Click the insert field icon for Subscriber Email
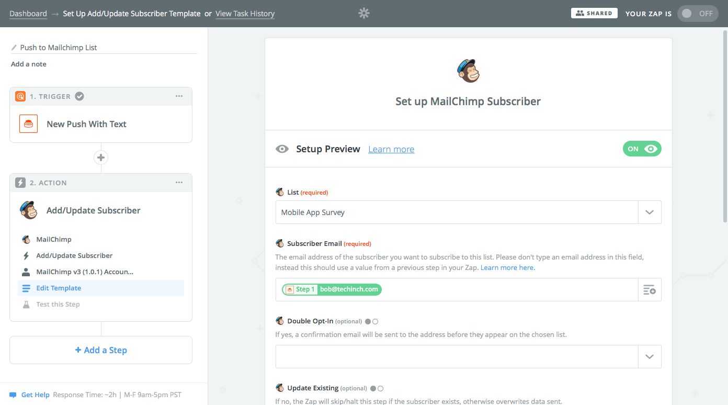 click(x=650, y=289)
